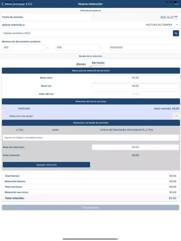Click the Nueva retención title

(x=90, y=4)
